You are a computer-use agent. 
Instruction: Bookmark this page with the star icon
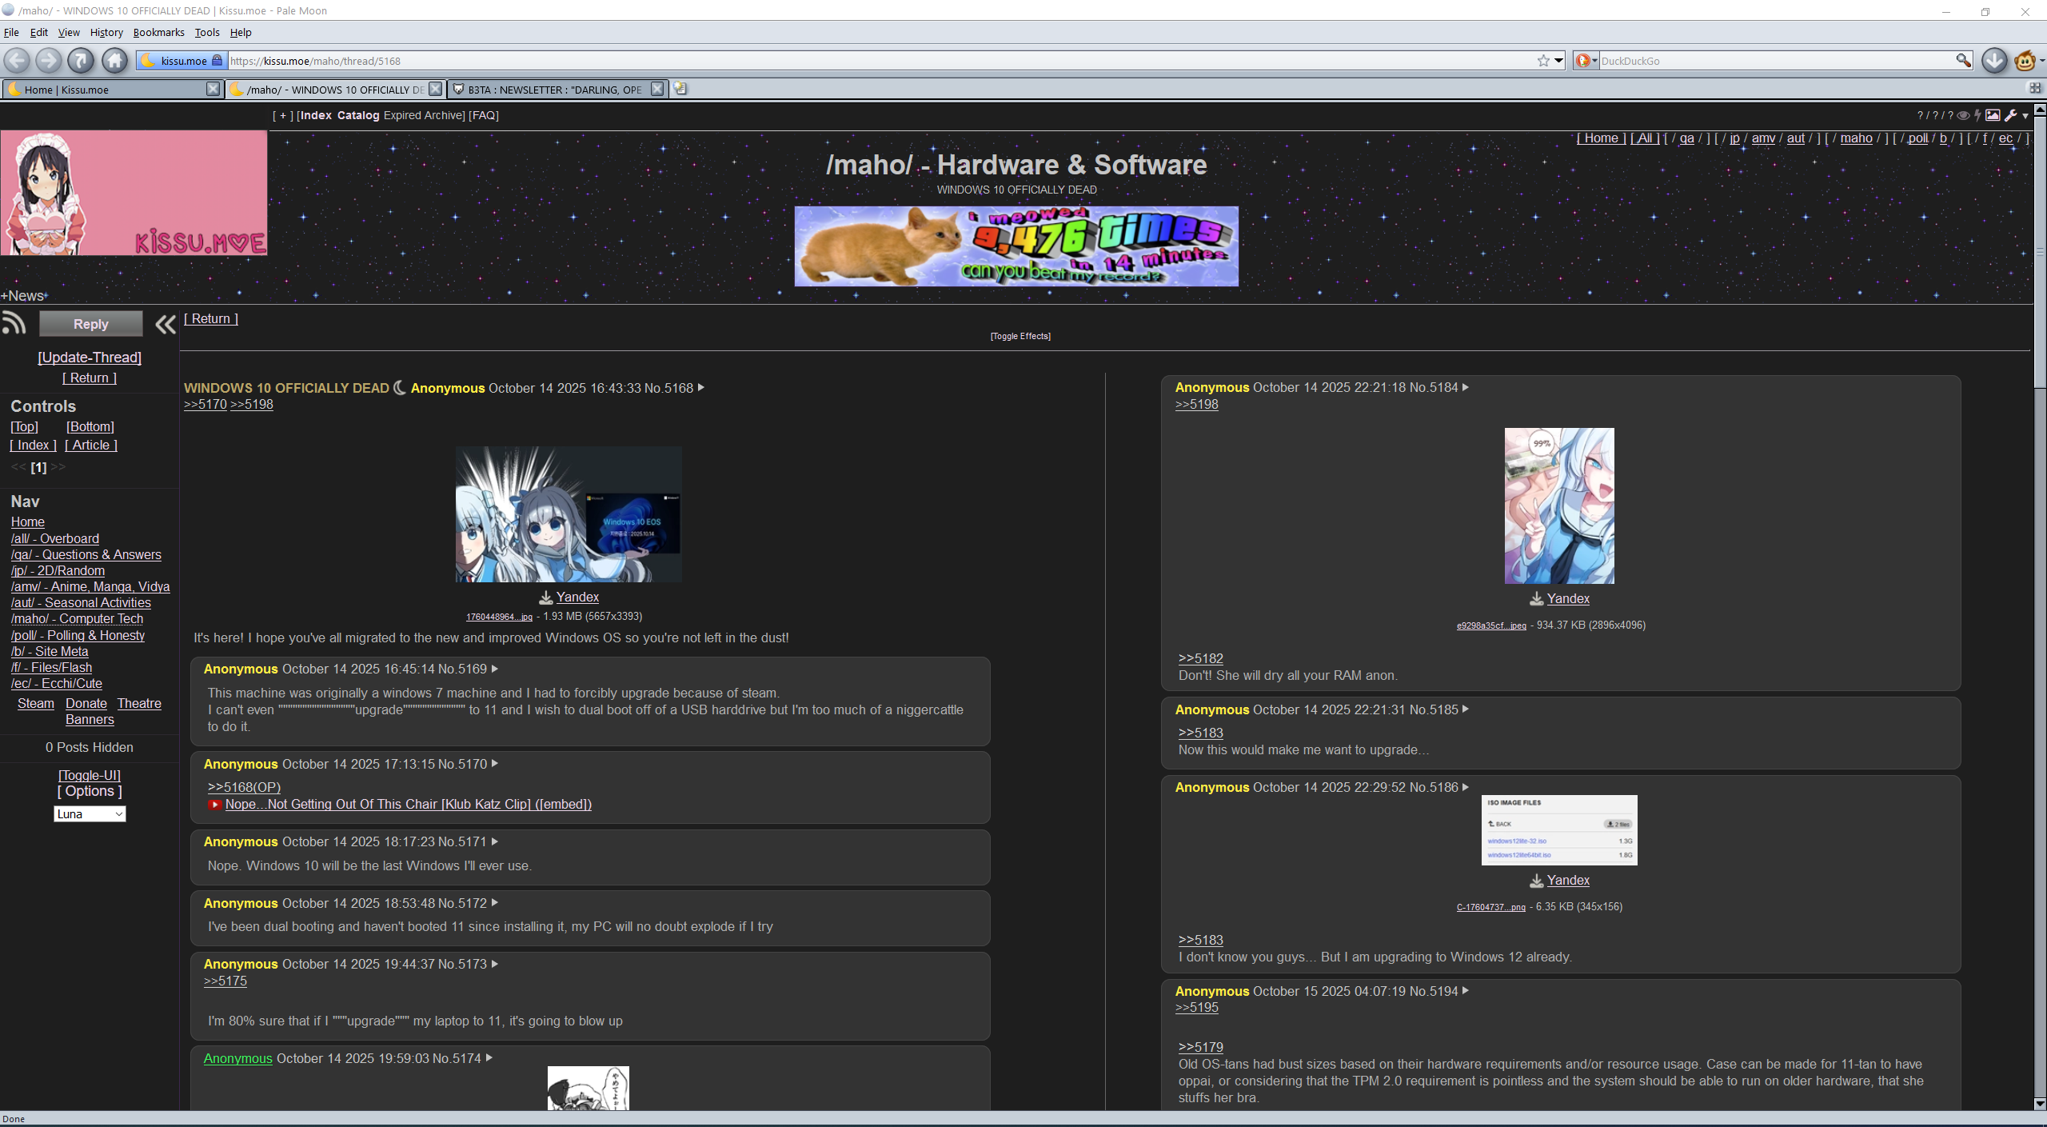tap(1542, 61)
